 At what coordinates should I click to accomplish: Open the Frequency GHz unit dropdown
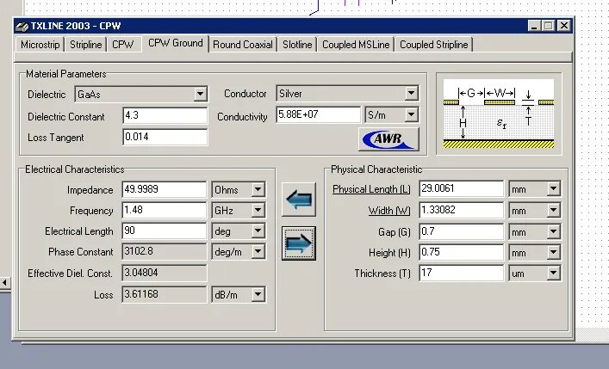point(239,210)
